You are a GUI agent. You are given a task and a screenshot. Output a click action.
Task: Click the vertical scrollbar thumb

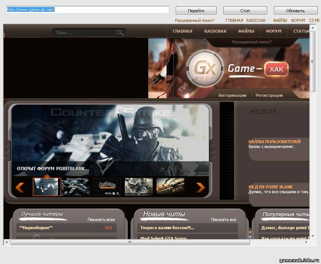pyautogui.click(x=312, y=61)
